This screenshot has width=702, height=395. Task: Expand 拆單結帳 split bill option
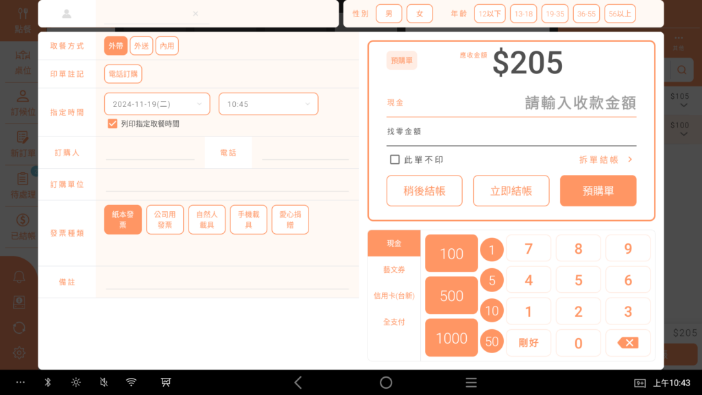[x=605, y=160]
